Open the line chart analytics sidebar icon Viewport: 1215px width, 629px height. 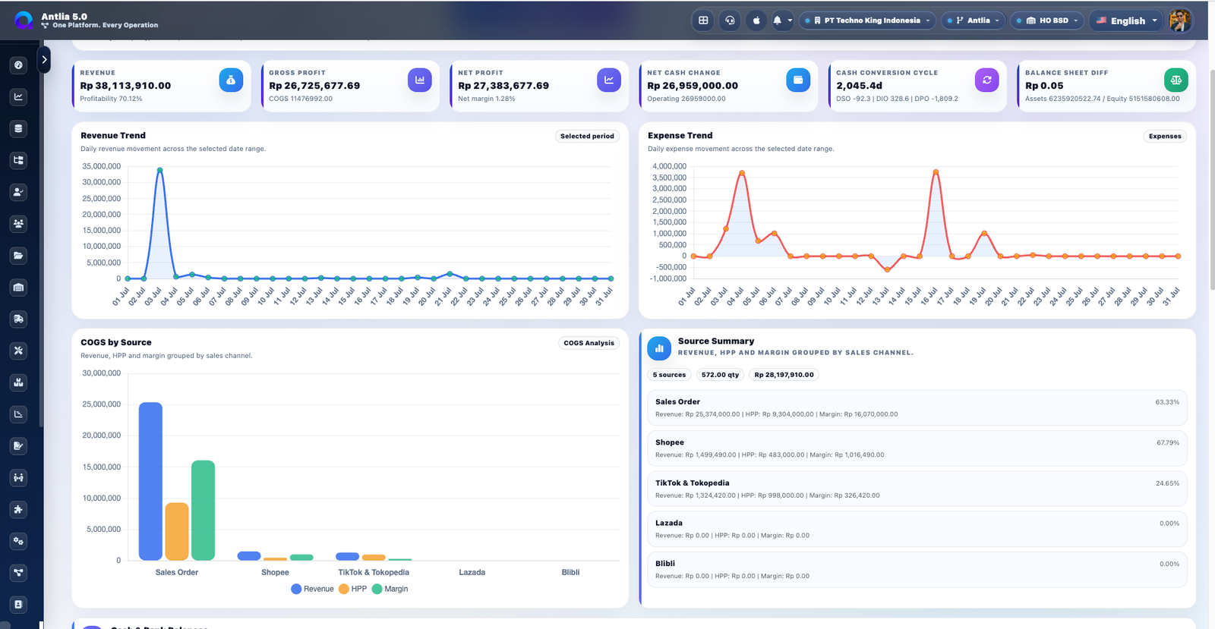coord(18,97)
